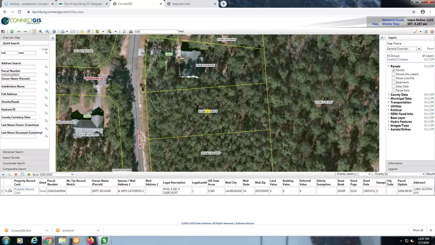Open the Coordinate Search panel
Screen dimensions: 435x245
pos(25,163)
